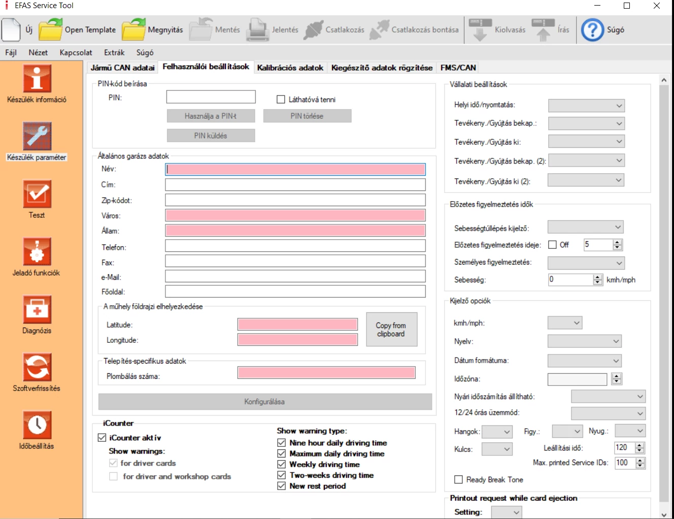Toggle Nine hour daily driving time checkbox
The image size is (674, 519).
tap(282, 442)
